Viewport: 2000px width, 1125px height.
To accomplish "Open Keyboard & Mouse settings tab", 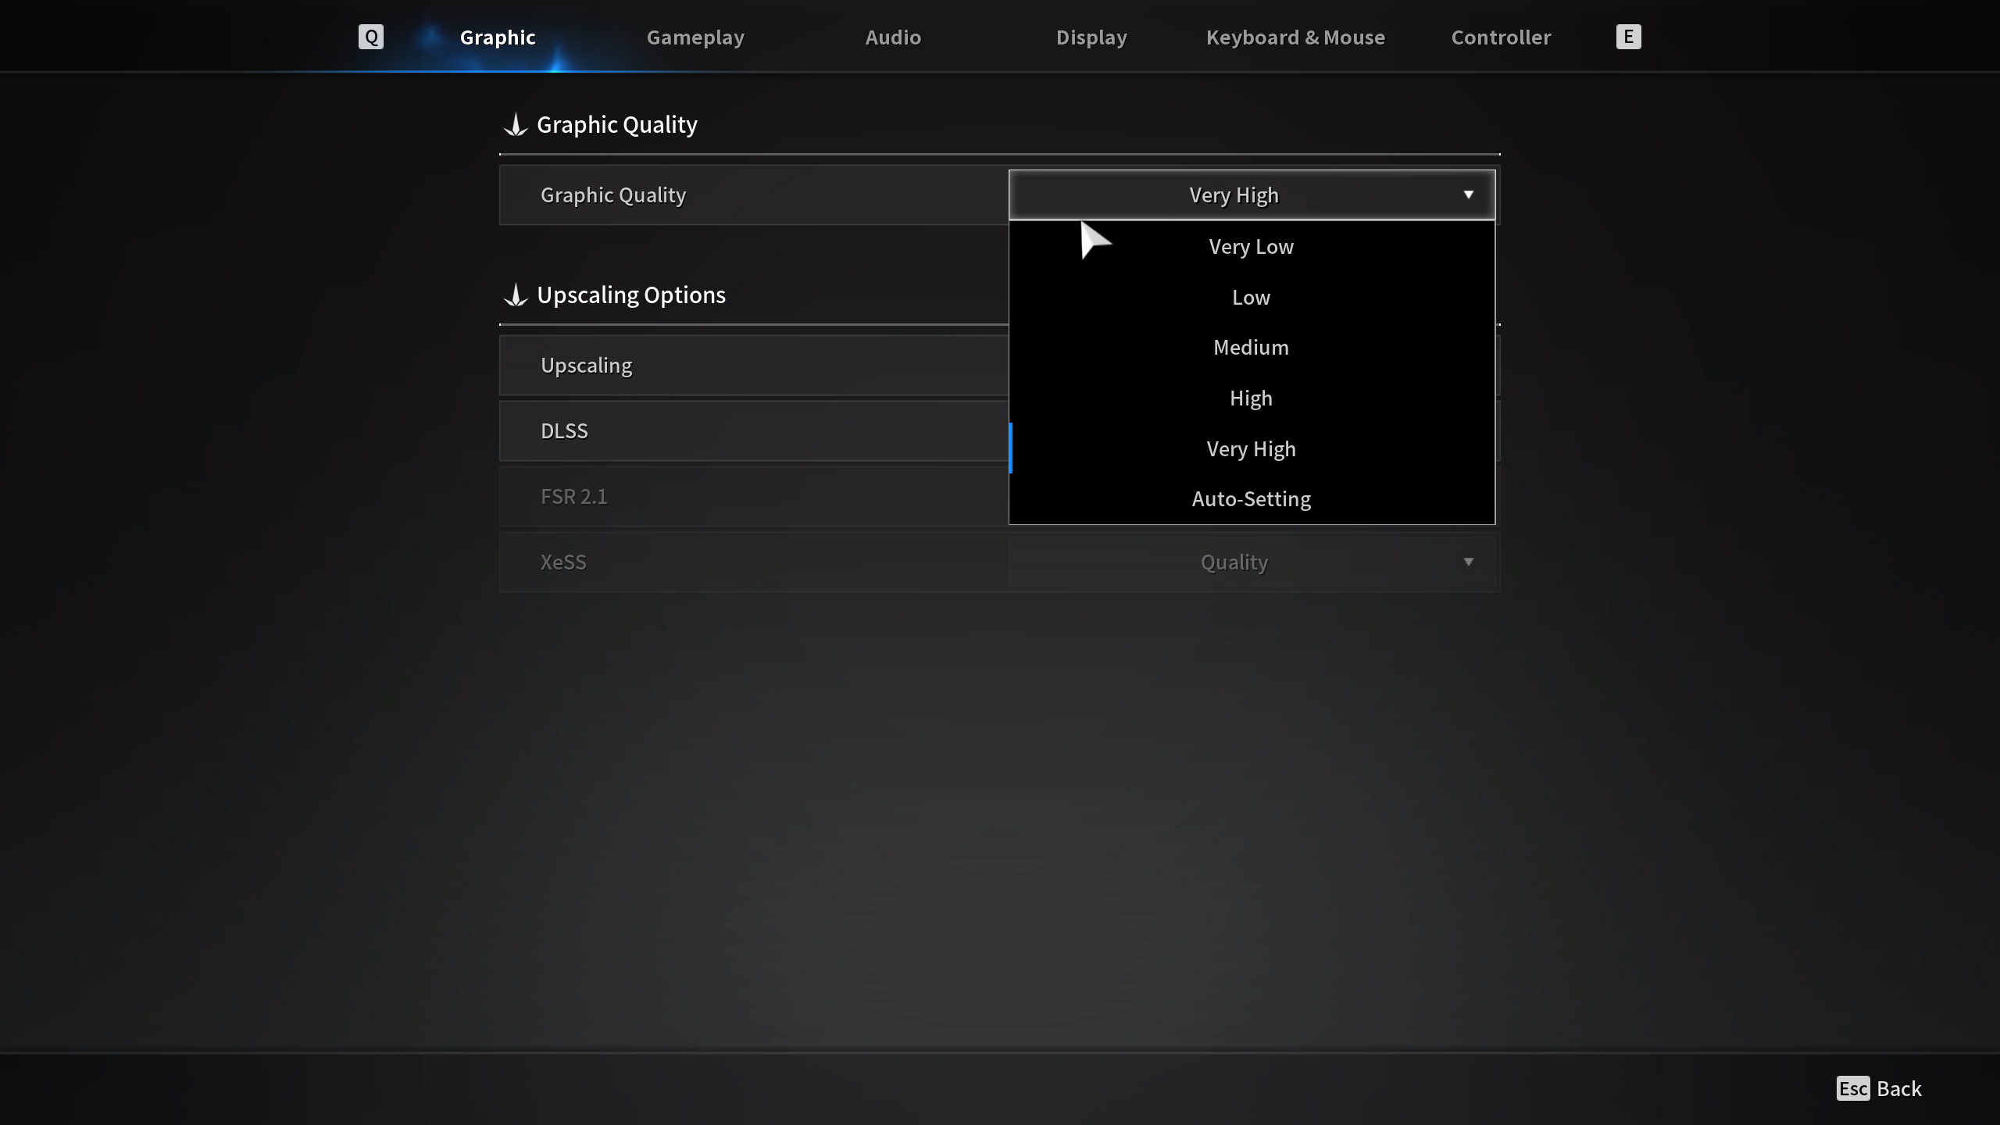I will (x=1295, y=37).
